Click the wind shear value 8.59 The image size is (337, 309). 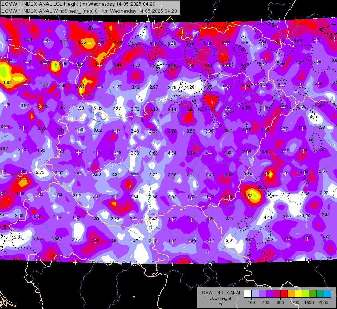pos(317,61)
